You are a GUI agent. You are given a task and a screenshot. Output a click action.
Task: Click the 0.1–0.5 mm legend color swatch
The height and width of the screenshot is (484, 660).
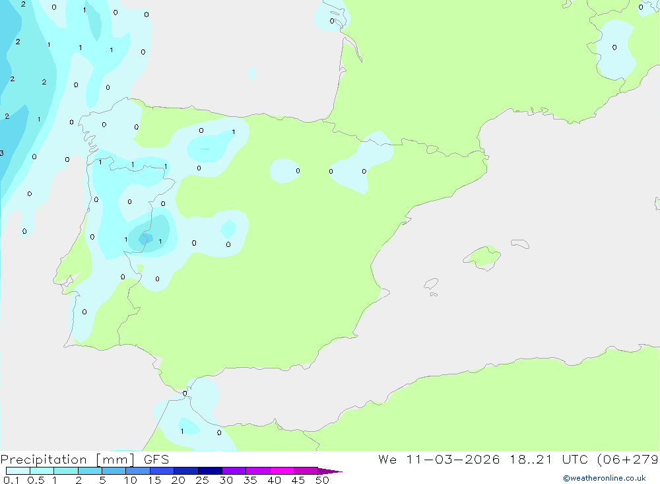(x=18, y=471)
